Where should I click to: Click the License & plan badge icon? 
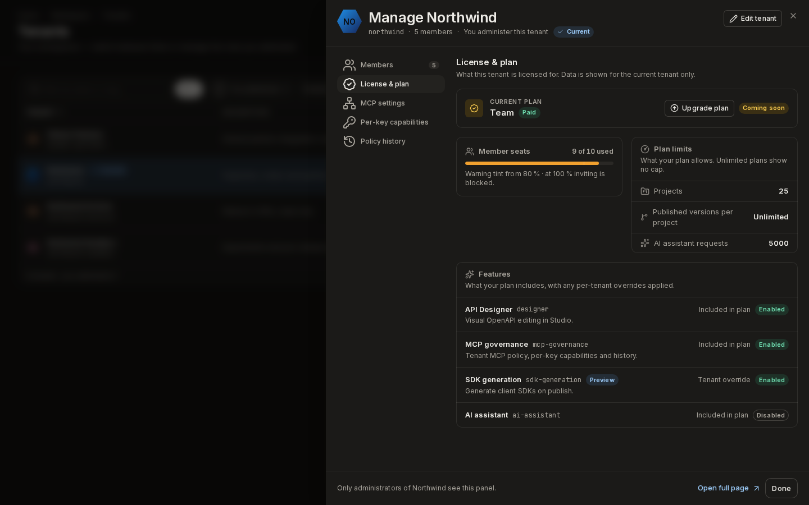(349, 84)
